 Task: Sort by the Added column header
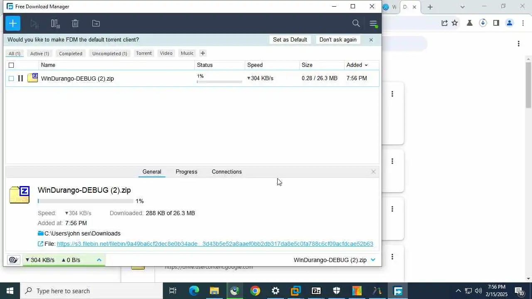click(x=357, y=65)
